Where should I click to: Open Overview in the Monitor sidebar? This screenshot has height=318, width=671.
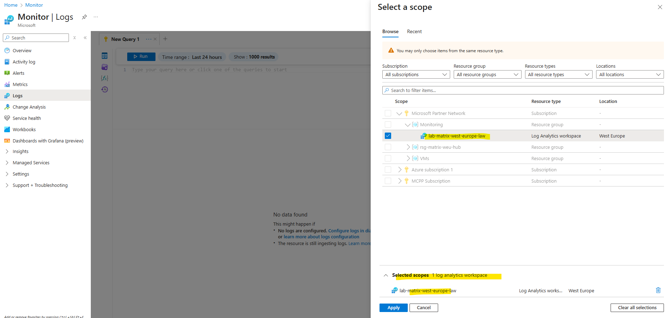[x=22, y=50]
